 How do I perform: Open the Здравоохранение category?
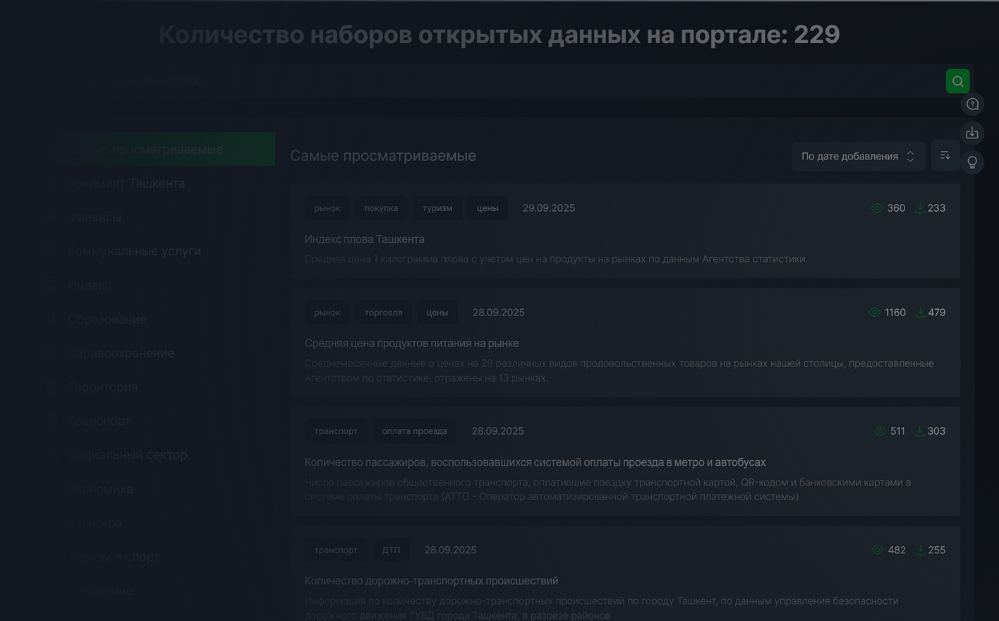121,353
